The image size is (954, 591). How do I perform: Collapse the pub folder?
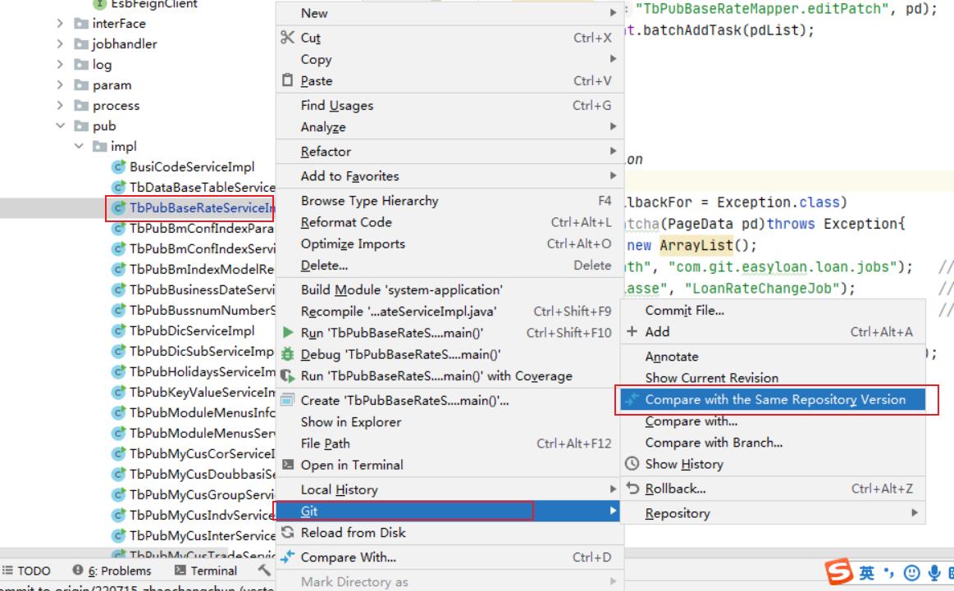click(x=60, y=126)
